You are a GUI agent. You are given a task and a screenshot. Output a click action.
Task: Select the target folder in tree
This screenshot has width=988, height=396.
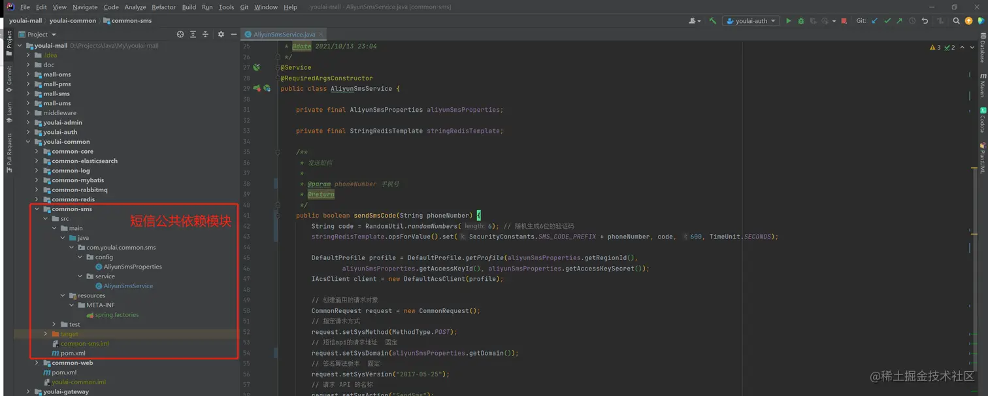69,334
